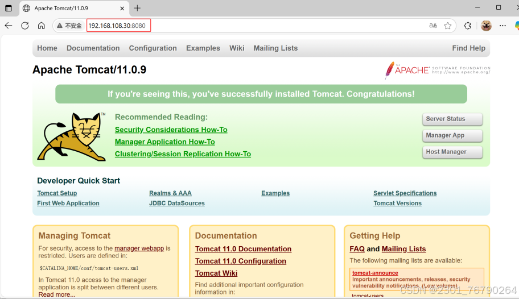The height and width of the screenshot is (299, 519).
Task: Reload the page with the refresh icon
Action: pos(25,26)
